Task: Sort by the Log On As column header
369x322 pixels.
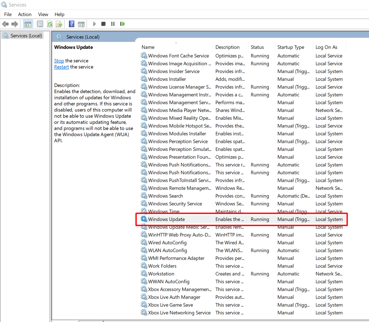Action: 329,47
